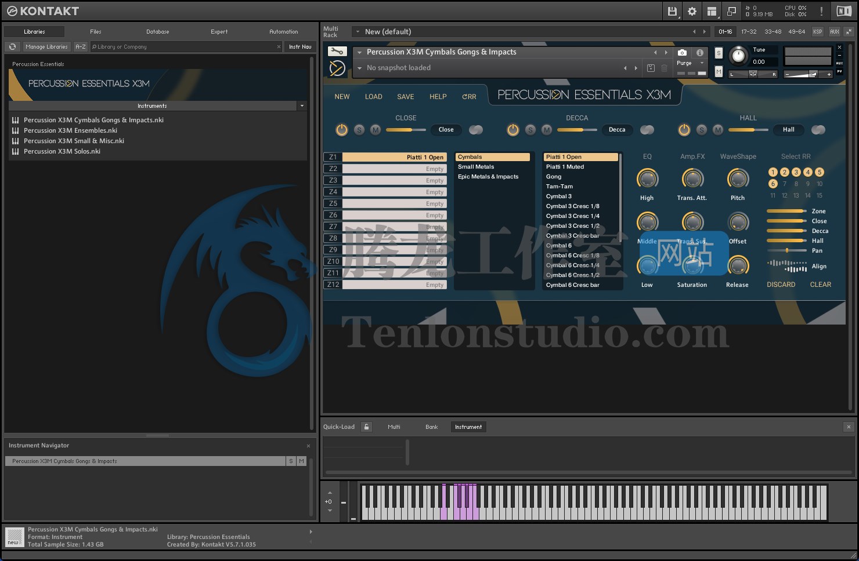The height and width of the screenshot is (561, 859).
Task: Toggle round robin number 1
Action: pyautogui.click(x=773, y=172)
